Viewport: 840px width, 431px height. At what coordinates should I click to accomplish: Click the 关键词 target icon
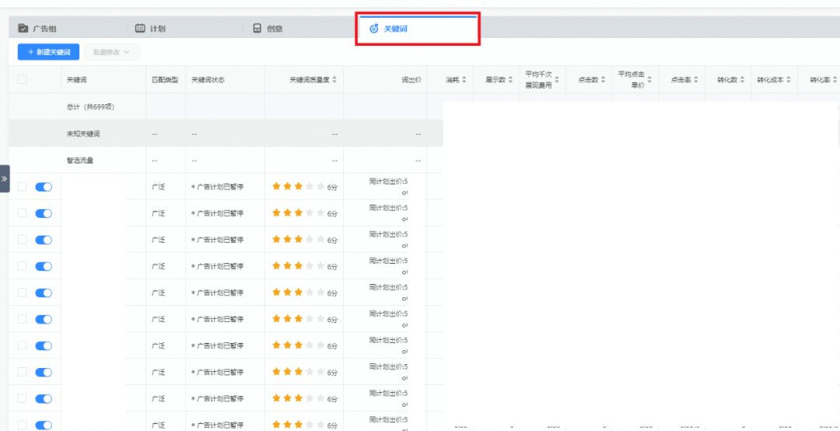coord(374,29)
